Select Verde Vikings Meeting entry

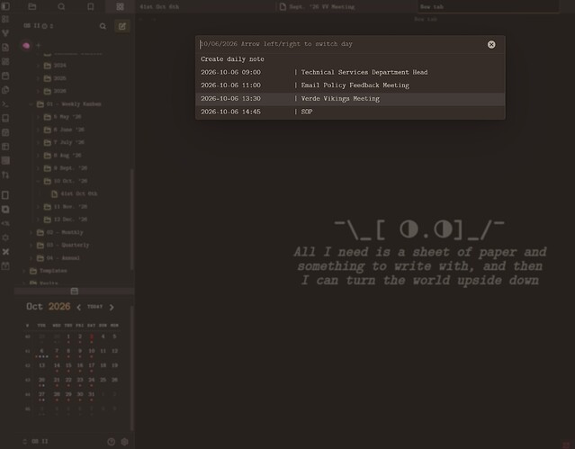[350, 99]
